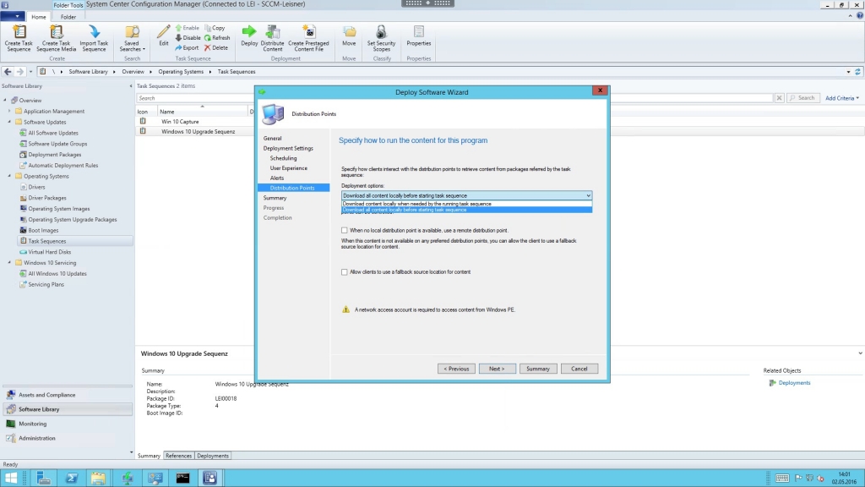This screenshot has height=487, width=865.
Task: Switch to References tab at bottom
Action: tap(178, 456)
